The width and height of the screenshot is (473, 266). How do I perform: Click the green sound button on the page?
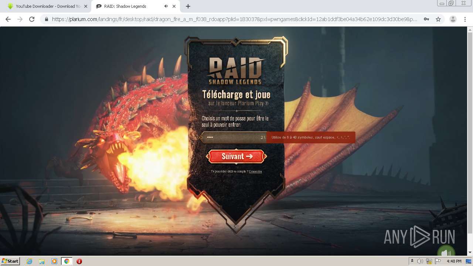pos(446,251)
